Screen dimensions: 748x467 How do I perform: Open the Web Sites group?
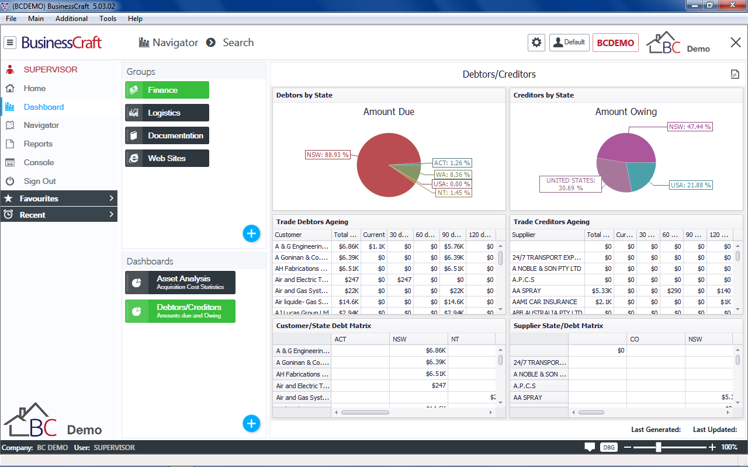click(167, 158)
